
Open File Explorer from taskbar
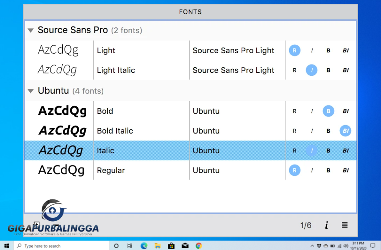pyautogui.click(x=157, y=246)
